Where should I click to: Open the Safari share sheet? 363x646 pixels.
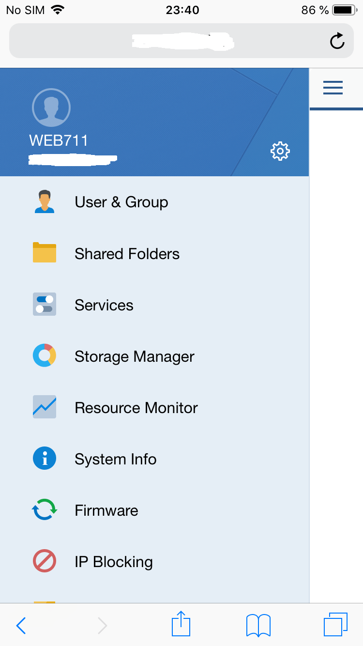point(181,624)
